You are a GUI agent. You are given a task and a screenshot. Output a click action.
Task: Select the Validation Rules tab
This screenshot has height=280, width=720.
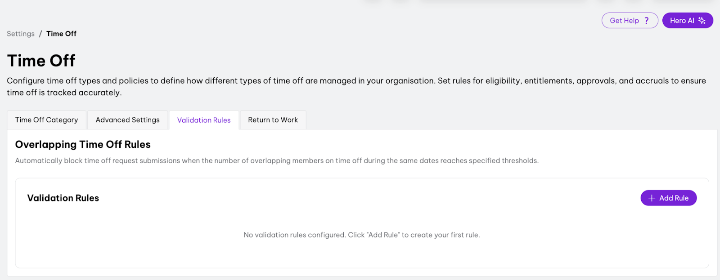click(x=204, y=120)
